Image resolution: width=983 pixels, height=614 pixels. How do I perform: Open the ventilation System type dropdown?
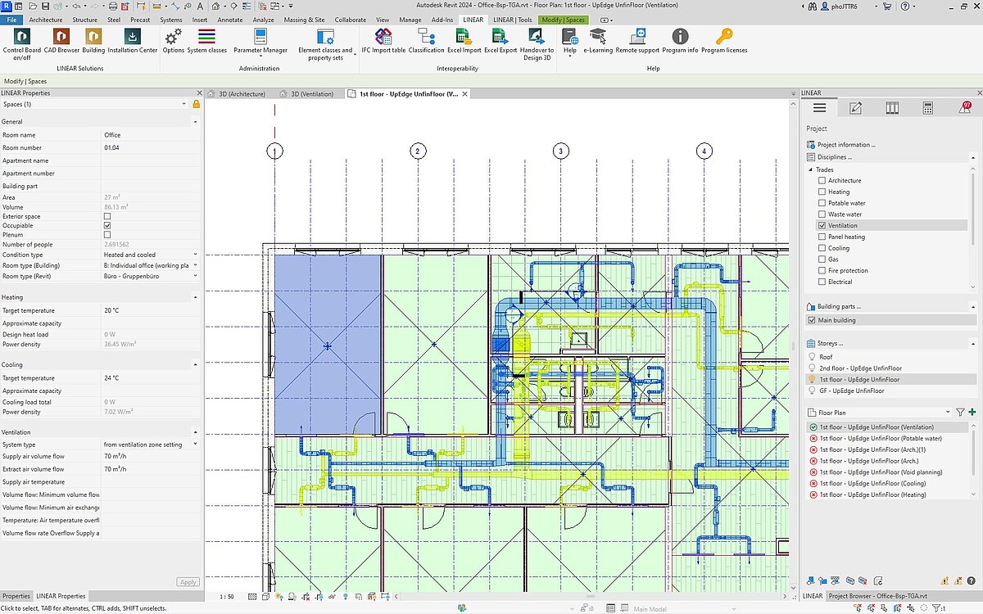click(195, 444)
